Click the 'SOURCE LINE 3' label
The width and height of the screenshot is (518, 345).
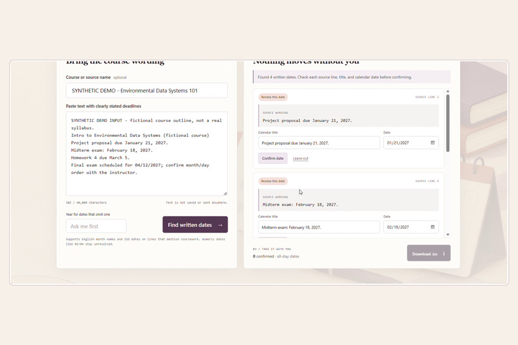427,97
